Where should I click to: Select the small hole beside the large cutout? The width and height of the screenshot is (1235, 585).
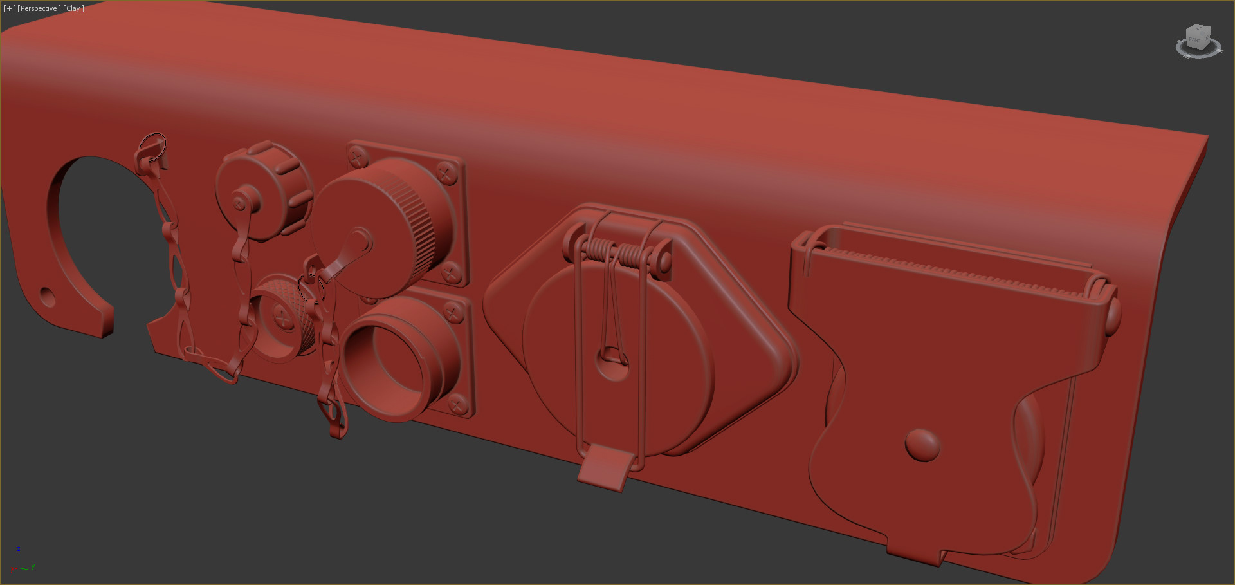click(48, 297)
